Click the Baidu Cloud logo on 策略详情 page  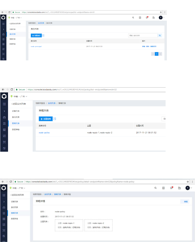[4, 188]
